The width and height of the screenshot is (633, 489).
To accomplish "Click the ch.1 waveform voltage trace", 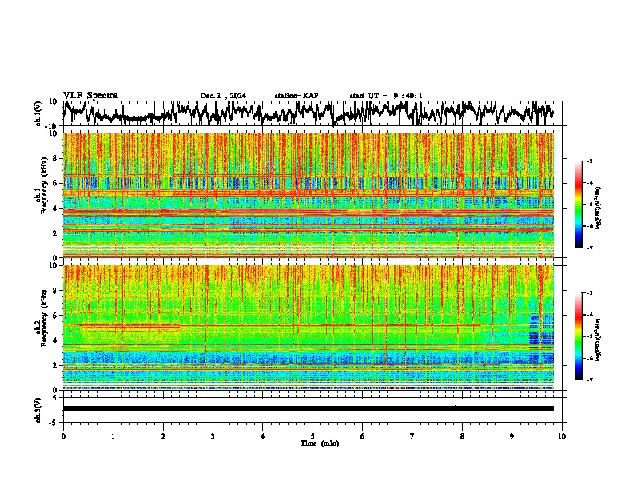I will [x=309, y=113].
